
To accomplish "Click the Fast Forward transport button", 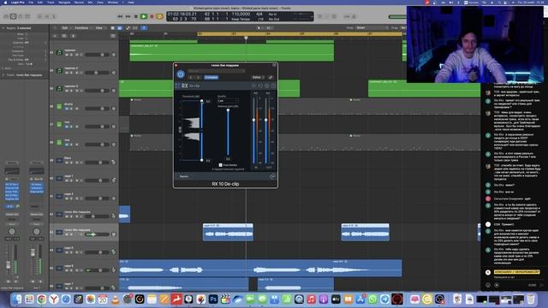I will [128, 16].
